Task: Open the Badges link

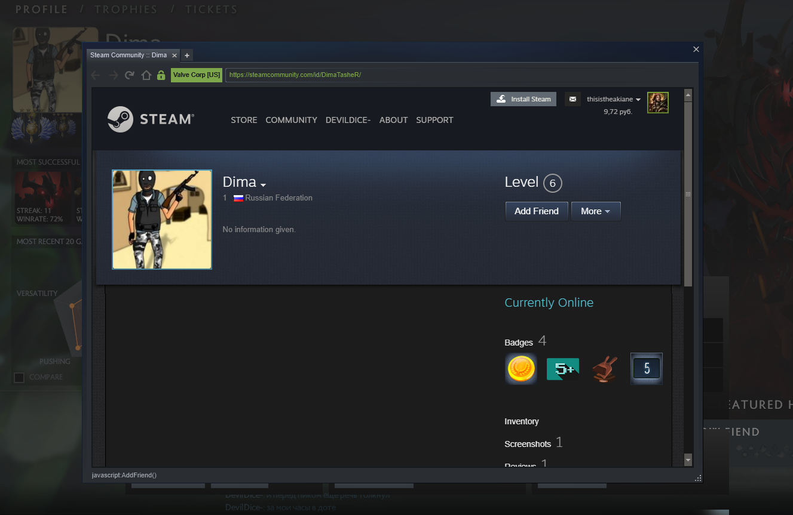Action: coord(519,343)
